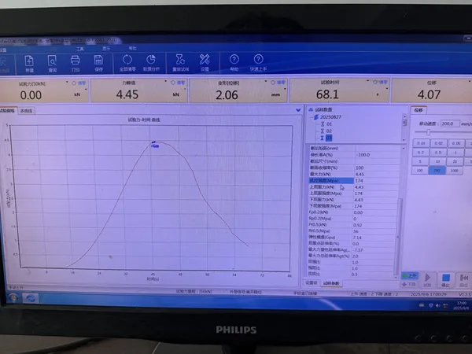The image size is (472, 354).
Task: Open dropdown arrow on peak force panel
Action: (165, 81)
